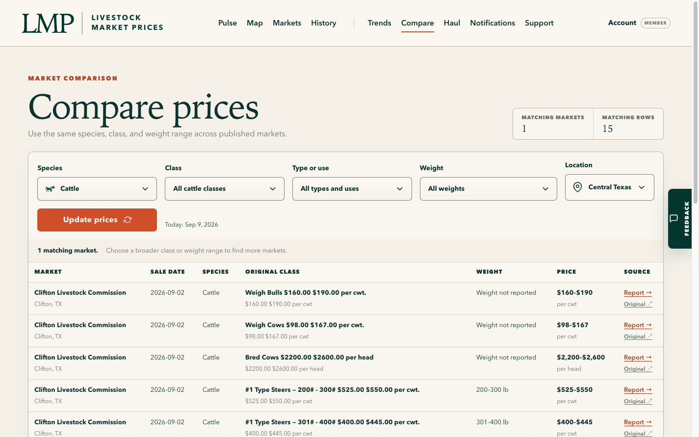Open Original link for 200#-300# Steers row
The width and height of the screenshot is (699, 437).
tap(638, 401)
